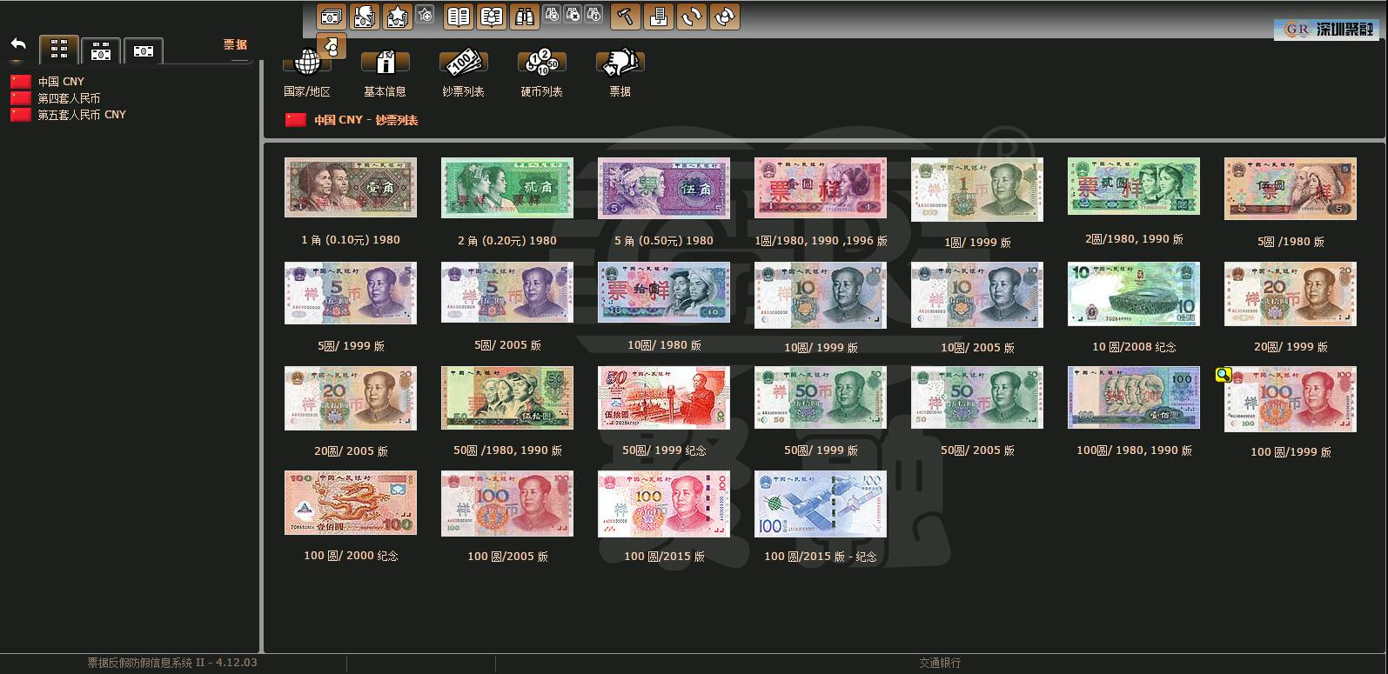The image size is (1388, 674).
Task: Open the 2角 (0.20元) 1980 banknote
Action: [507, 187]
